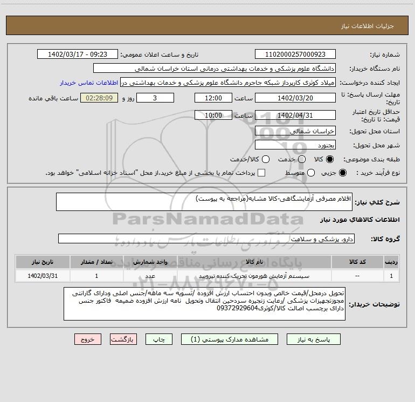
Task: Select the متوسط purchase type radio
Action: pos(311,173)
